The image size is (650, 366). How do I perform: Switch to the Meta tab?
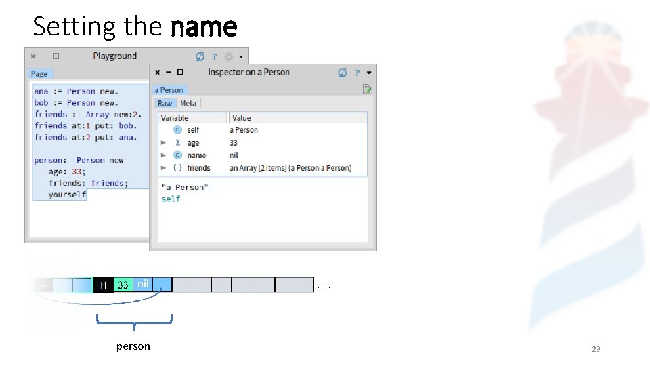click(x=188, y=103)
